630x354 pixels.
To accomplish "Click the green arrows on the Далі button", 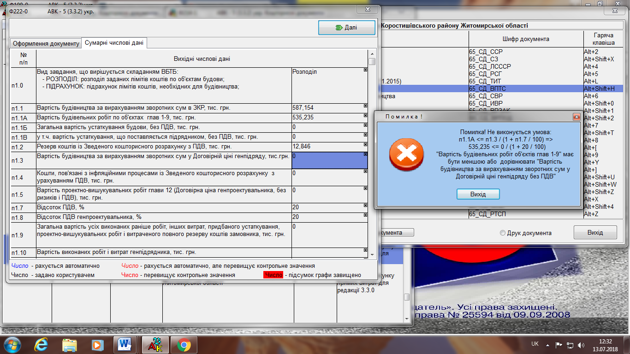I will (x=339, y=28).
